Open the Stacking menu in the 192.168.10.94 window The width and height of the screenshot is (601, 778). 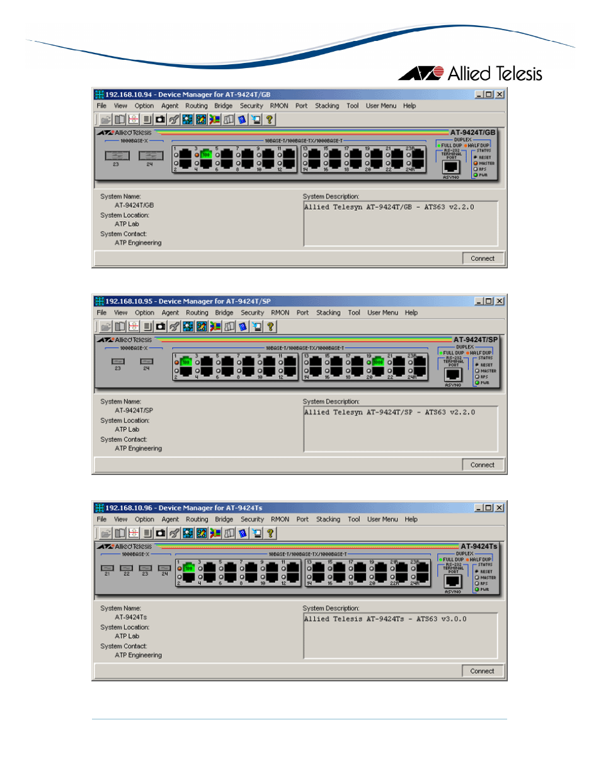327,106
